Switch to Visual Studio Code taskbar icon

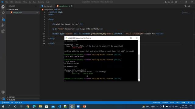click(59, 107)
